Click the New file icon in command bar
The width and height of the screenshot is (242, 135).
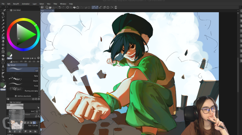coord(47,7)
